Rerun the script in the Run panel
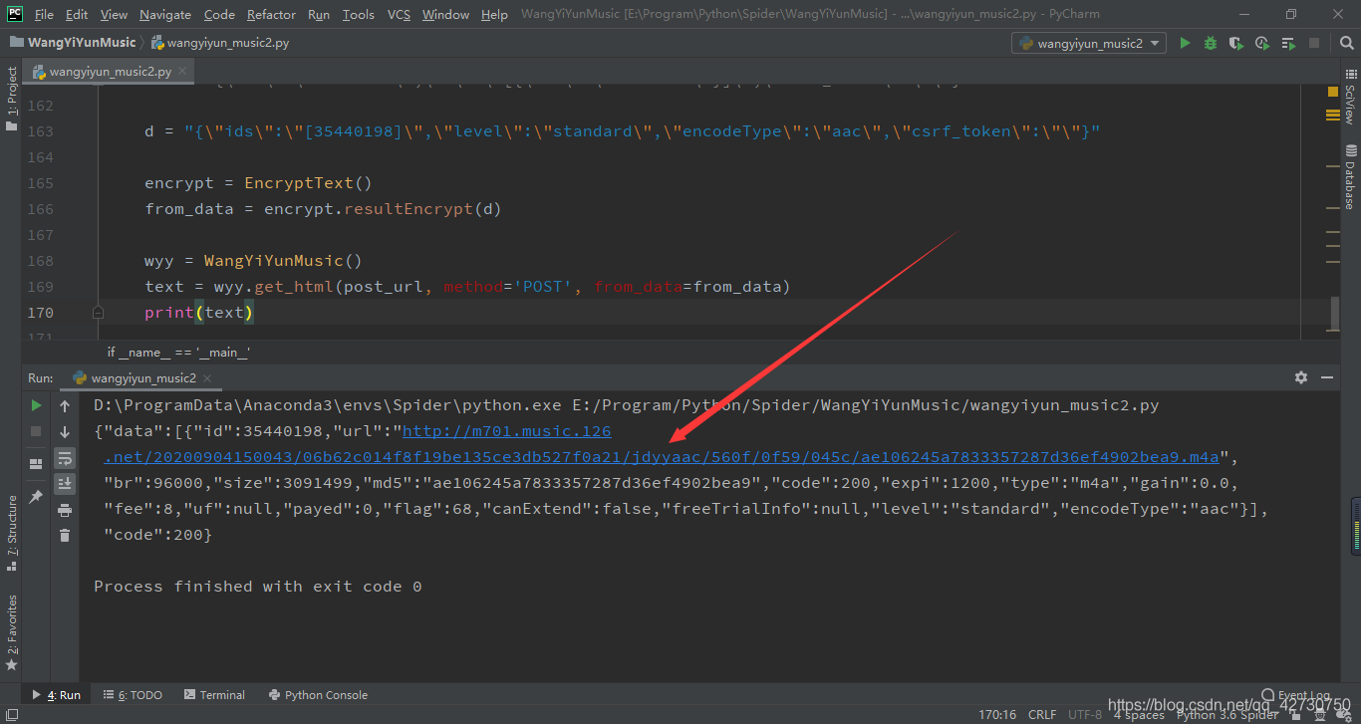The width and height of the screenshot is (1361, 724). (36, 405)
